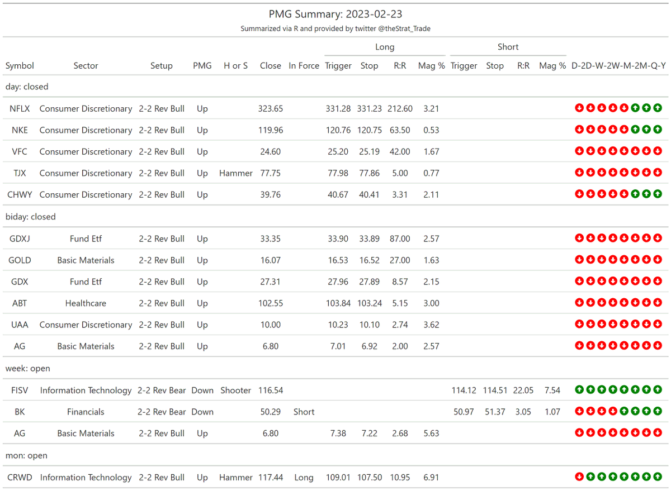Screen dimensions: 671x491
Task: Select the 'biday: closed' group row
Action: [x=335, y=217]
